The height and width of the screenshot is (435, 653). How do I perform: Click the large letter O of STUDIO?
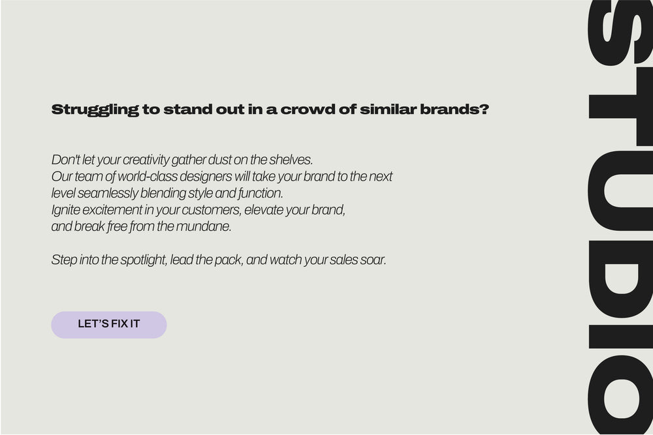[620, 395]
